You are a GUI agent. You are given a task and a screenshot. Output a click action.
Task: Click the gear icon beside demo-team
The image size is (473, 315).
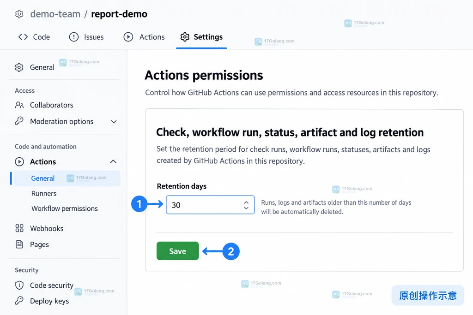19,14
